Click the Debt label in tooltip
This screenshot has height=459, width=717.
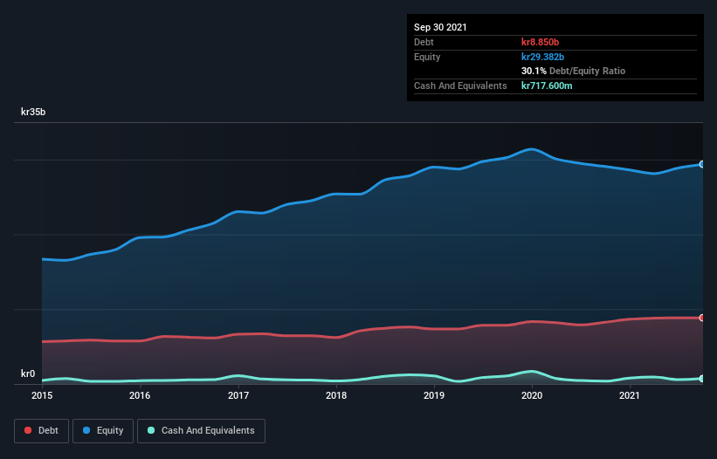pyautogui.click(x=424, y=42)
